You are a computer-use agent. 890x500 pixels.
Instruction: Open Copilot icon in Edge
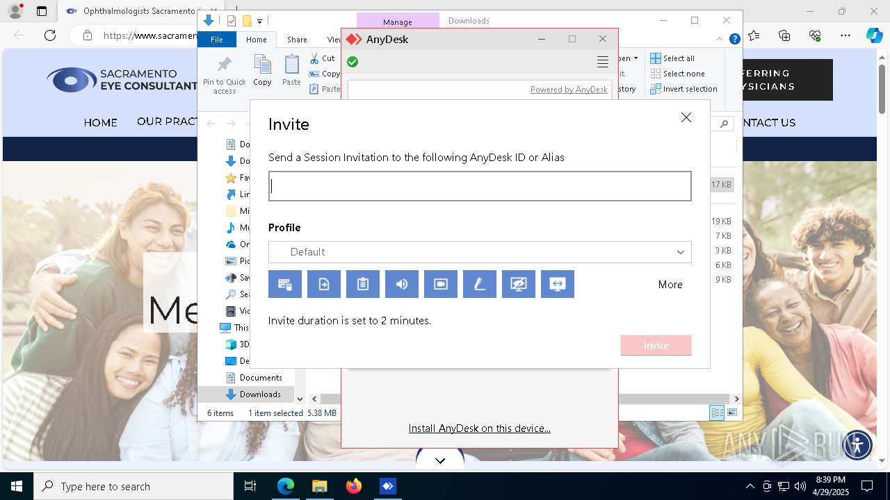874,35
